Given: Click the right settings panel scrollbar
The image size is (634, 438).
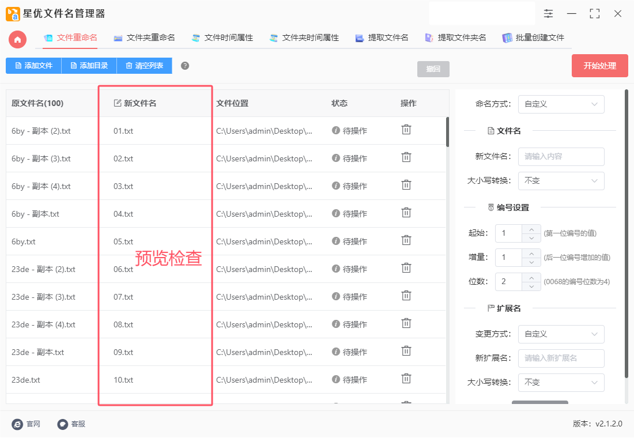Looking at the screenshot, I should [627, 234].
